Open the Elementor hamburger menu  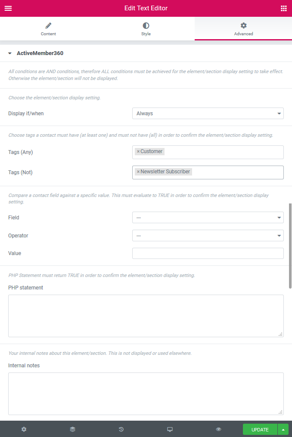click(8, 8)
